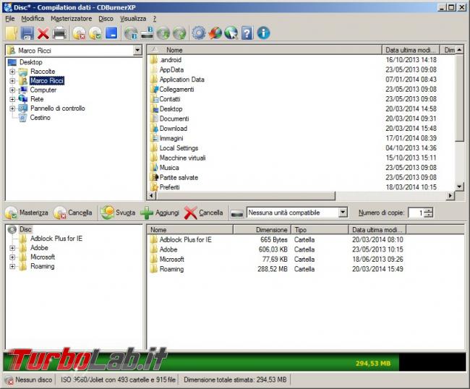Expand the Rete tree node
The height and width of the screenshot is (389, 470).
click(x=12, y=99)
